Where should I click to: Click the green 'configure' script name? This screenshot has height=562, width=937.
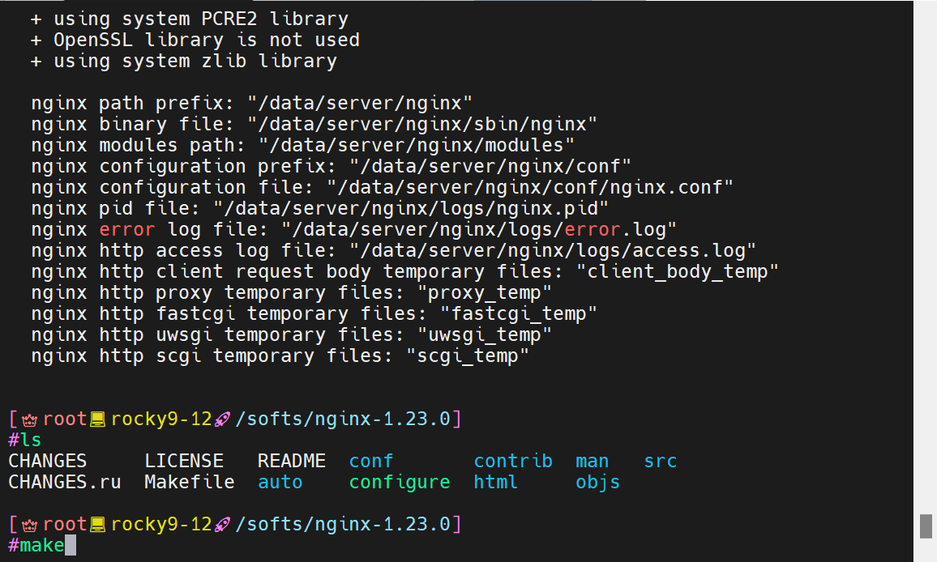(399, 483)
